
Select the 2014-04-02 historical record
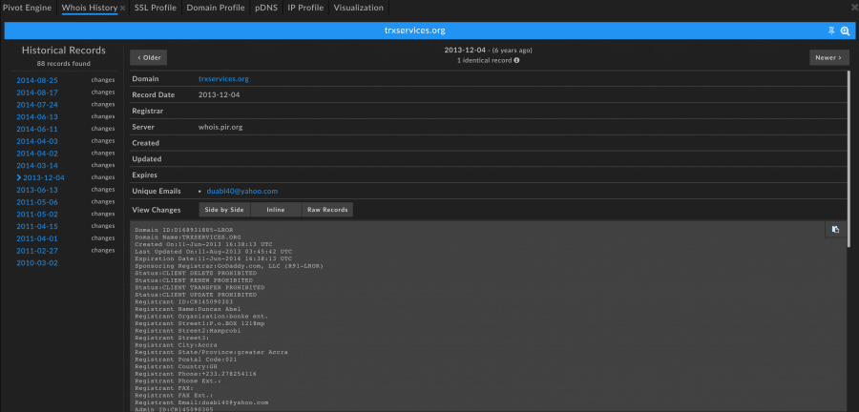point(36,154)
